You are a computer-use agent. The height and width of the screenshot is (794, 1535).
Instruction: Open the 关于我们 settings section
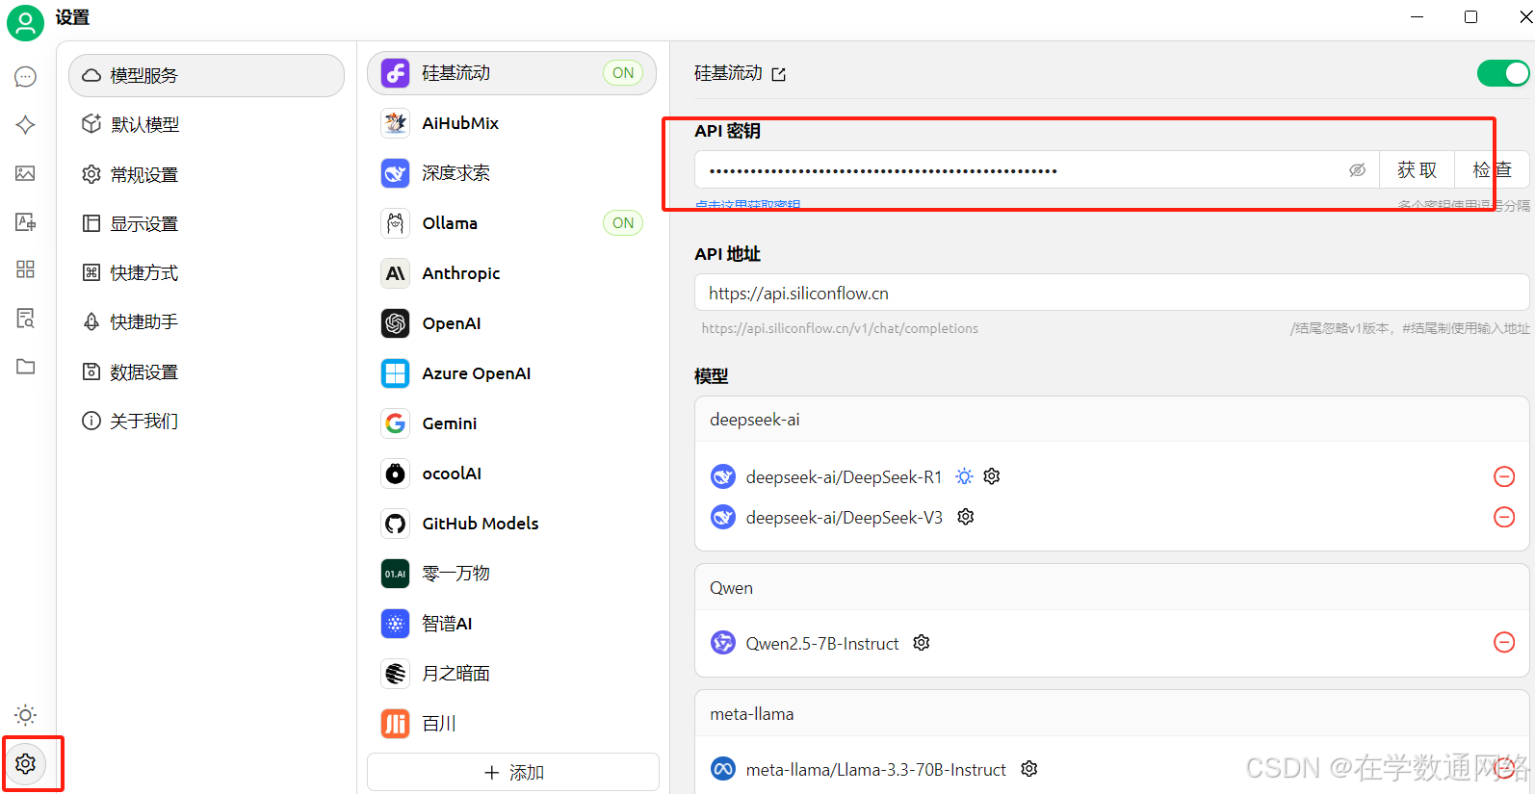click(206, 421)
